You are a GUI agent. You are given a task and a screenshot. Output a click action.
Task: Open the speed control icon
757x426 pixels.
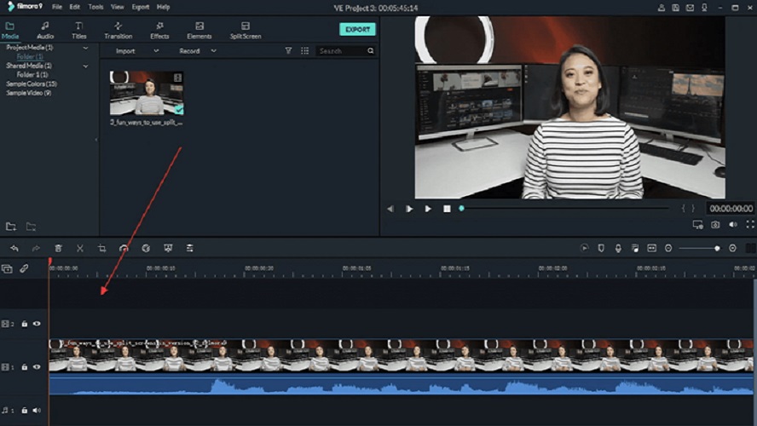(x=124, y=248)
